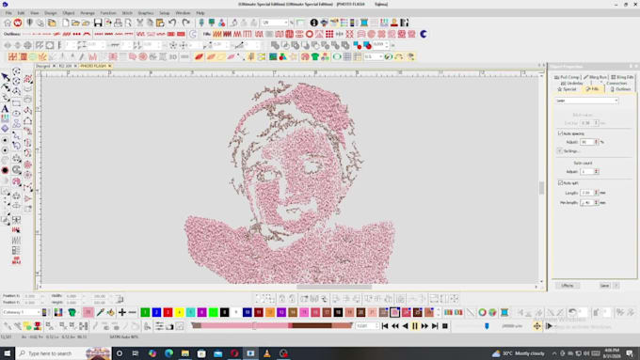This screenshot has height=360, width=640.
Task: Switch to the Special properties tab
Action: [567, 89]
